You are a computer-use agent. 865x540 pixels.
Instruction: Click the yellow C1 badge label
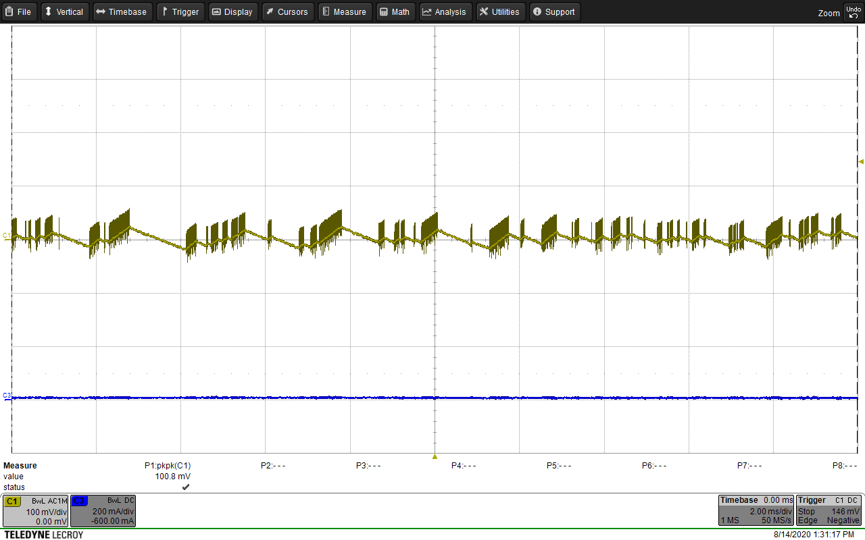click(11, 501)
